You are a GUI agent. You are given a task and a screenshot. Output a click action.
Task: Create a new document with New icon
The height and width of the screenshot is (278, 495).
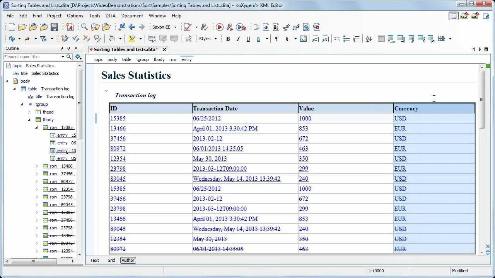point(12,27)
